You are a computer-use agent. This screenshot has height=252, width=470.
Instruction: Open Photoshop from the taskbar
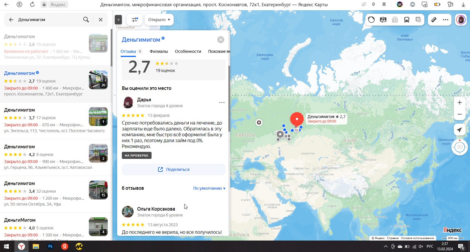pos(50,246)
